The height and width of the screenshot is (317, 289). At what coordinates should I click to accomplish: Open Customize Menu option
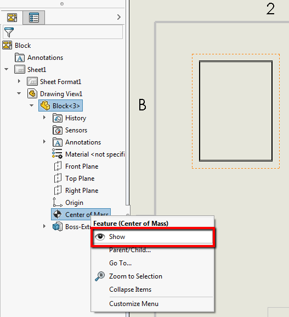[134, 304]
